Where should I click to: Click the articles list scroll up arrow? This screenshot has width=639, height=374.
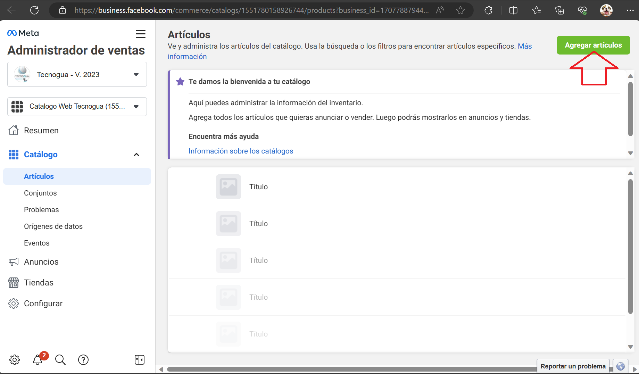[630, 173]
